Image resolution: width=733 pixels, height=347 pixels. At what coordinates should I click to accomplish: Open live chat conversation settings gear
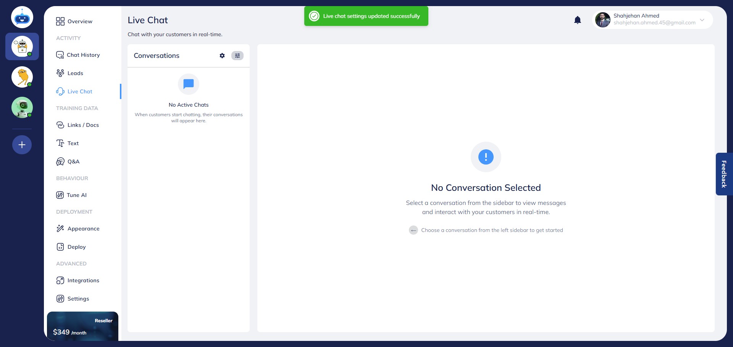click(x=222, y=56)
